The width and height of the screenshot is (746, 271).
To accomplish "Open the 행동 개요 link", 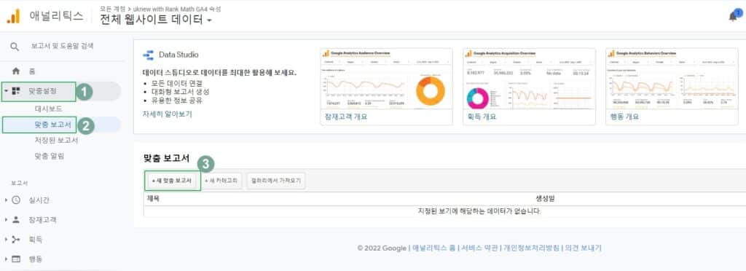I will [624, 117].
